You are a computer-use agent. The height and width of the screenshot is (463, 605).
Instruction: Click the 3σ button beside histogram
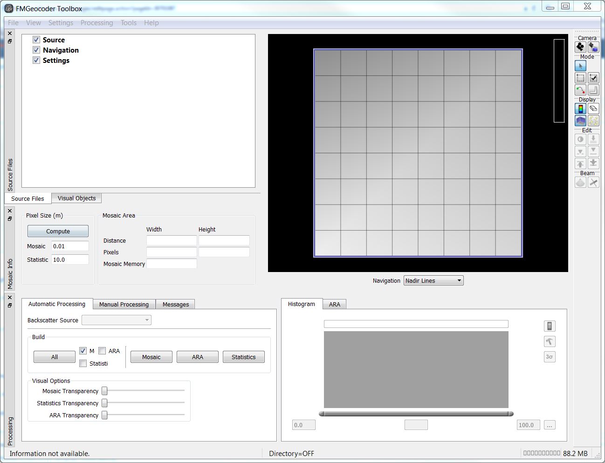coord(550,357)
